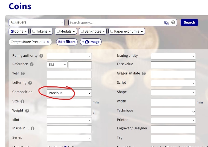Click the Year help question mark
The height and width of the screenshot is (147, 208).
(x=23, y=73)
